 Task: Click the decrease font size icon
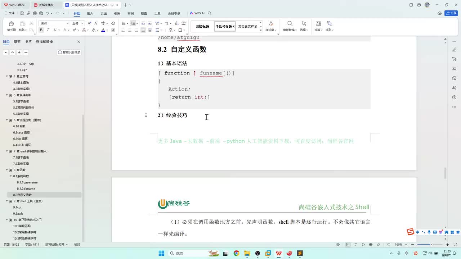click(96, 23)
